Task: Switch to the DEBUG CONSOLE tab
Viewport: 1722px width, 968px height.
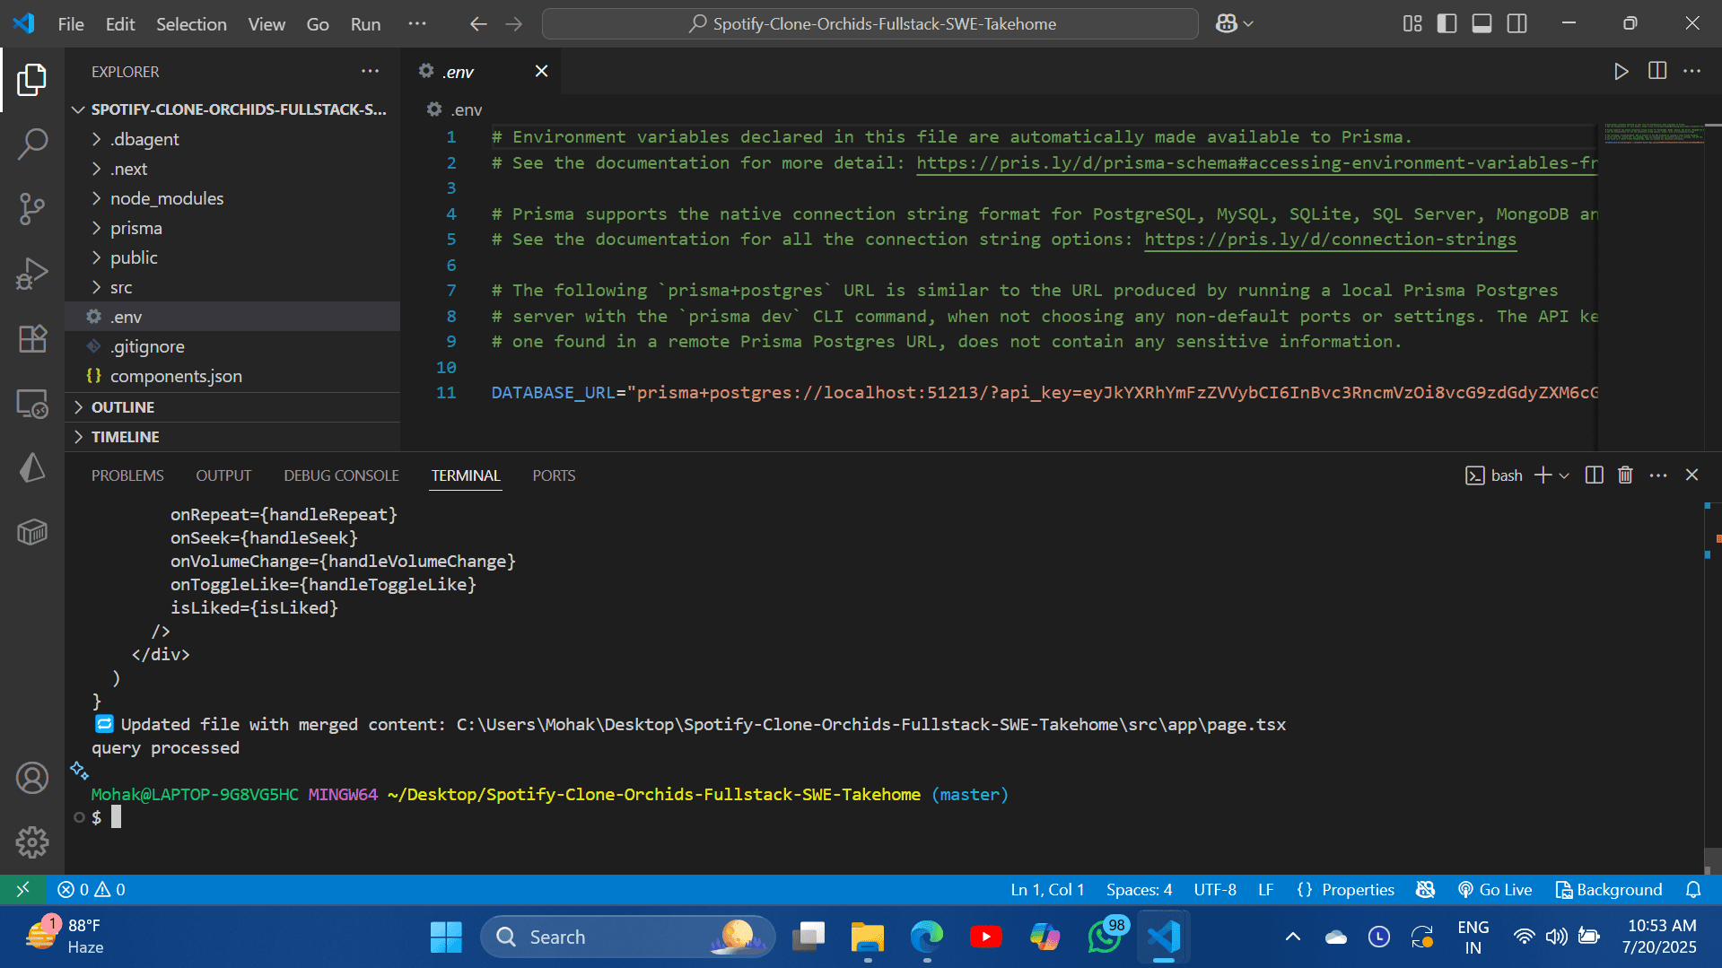Action: click(341, 475)
